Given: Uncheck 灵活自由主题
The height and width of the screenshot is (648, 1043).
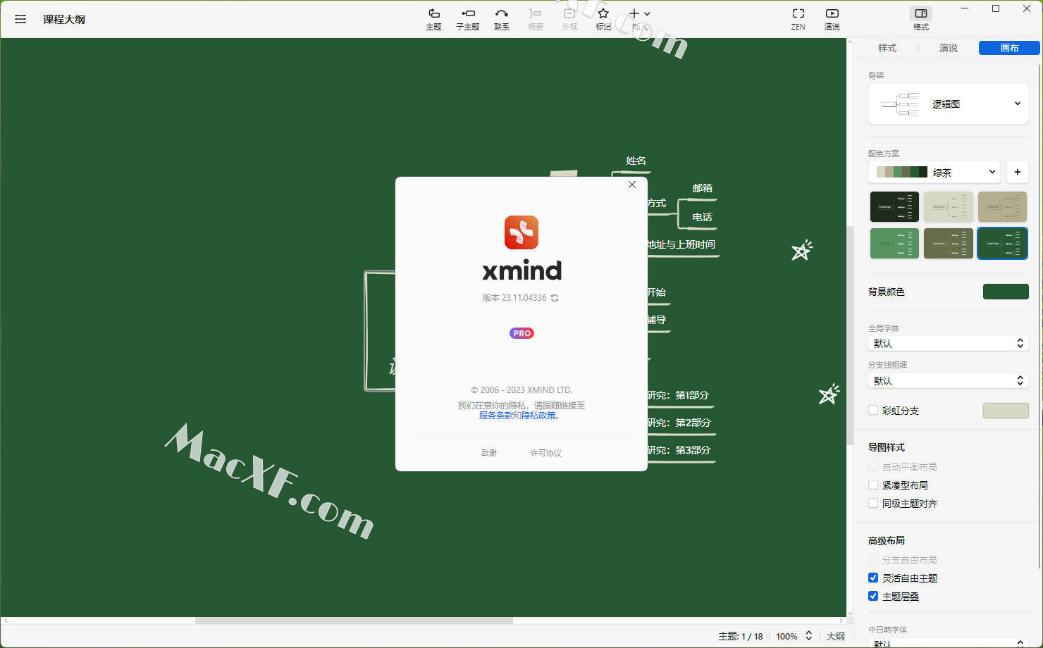Looking at the screenshot, I should pos(873,578).
